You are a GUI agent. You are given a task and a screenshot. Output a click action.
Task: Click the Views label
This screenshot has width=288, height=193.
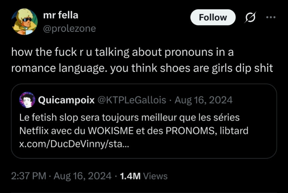(x=155, y=176)
